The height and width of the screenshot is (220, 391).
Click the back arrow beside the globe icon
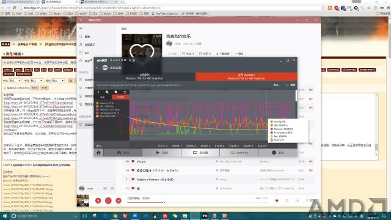tap(97, 68)
